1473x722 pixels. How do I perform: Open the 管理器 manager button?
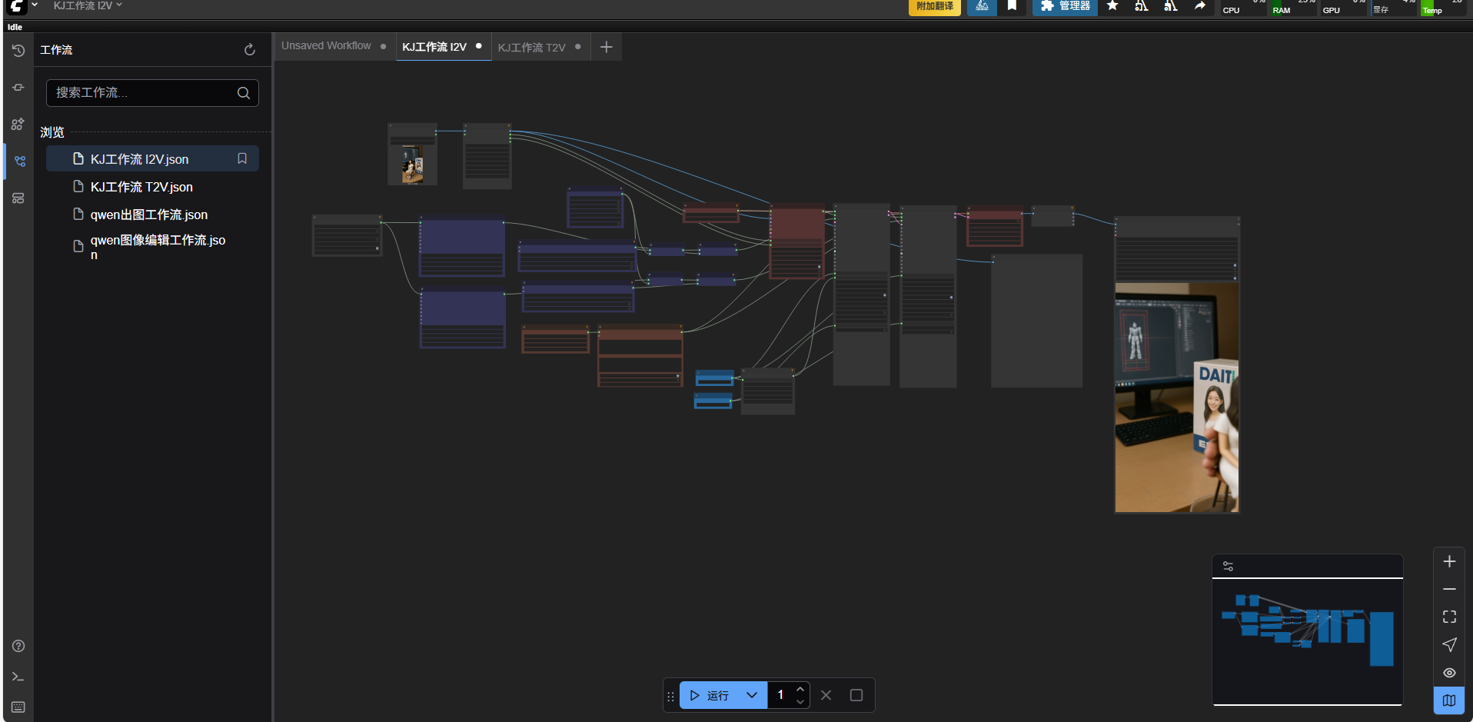(x=1066, y=6)
